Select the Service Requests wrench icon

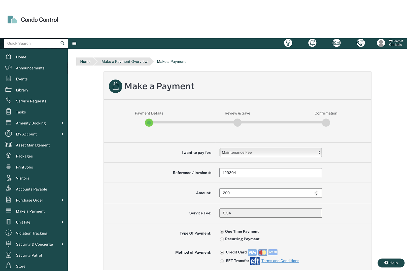[x=9, y=101]
